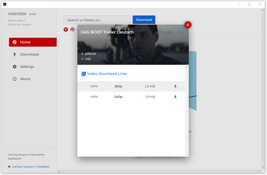Viewport: 267px width, 175px height.
Task: Open the YouTube site shortcut icon
Action: [66, 29]
